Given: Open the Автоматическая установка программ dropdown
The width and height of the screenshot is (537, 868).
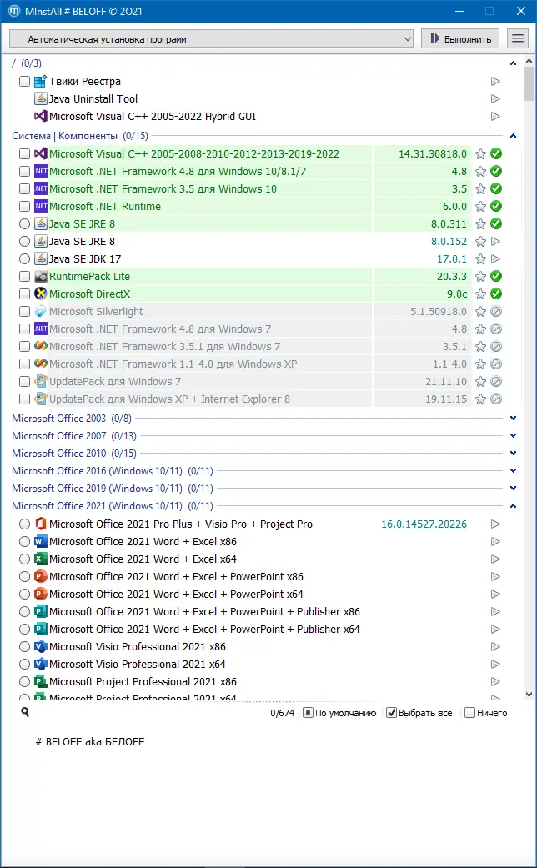Looking at the screenshot, I should click(211, 38).
